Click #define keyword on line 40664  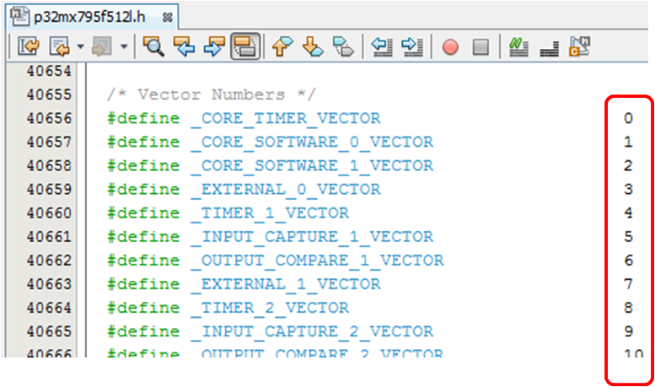(143, 308)
